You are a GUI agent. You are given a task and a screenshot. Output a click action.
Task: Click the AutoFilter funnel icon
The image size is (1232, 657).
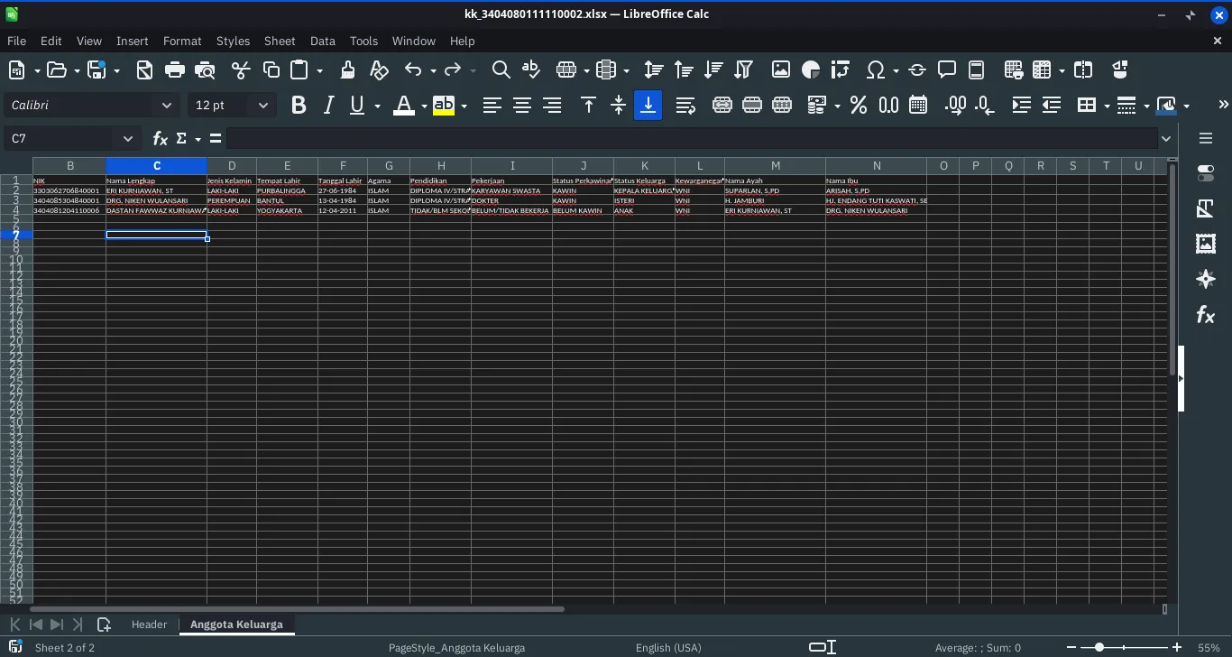coord(743,69)
